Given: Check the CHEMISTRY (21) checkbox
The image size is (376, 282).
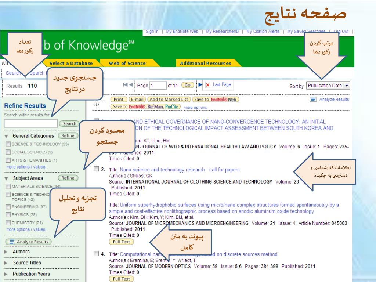Looking at the screenshot, I should 8,223.
